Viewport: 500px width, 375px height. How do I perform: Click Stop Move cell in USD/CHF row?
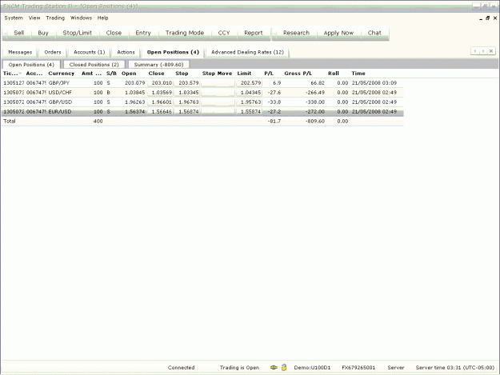[x=218, y=93]
